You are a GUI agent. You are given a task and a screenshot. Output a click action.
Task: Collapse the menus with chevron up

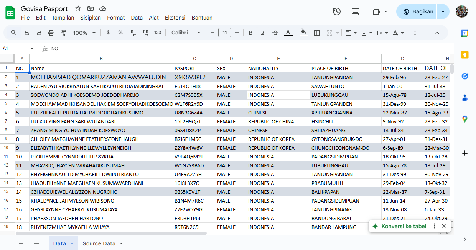point(437,33)
